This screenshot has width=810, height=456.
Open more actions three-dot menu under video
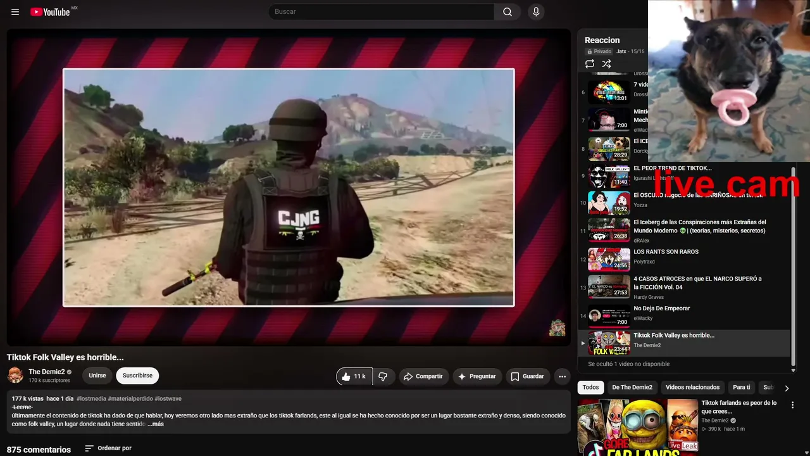(x=562, y=376)
